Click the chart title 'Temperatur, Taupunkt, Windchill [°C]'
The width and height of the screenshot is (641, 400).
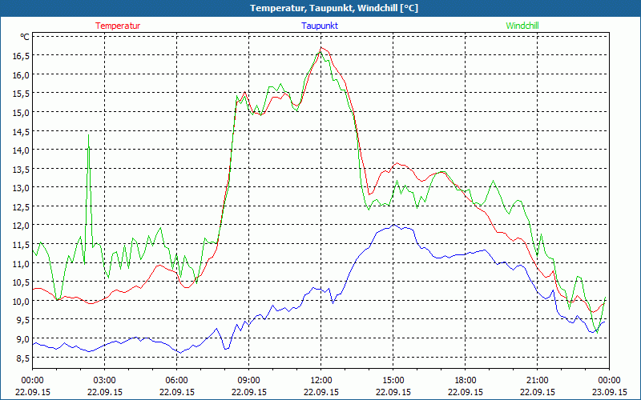point(334,8)
